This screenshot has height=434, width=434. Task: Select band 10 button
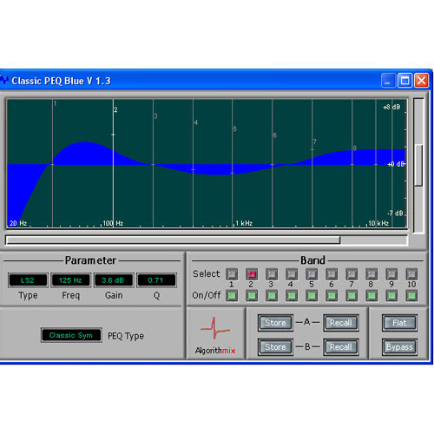tap(411, 273)
